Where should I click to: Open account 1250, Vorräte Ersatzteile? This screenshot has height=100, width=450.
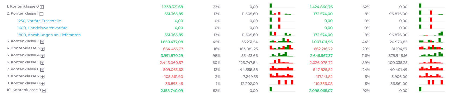pos(39,21)
